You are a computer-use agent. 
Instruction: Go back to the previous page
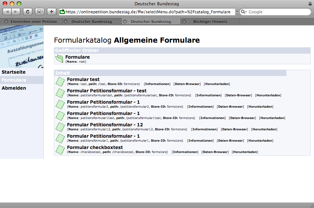(7, 12)
